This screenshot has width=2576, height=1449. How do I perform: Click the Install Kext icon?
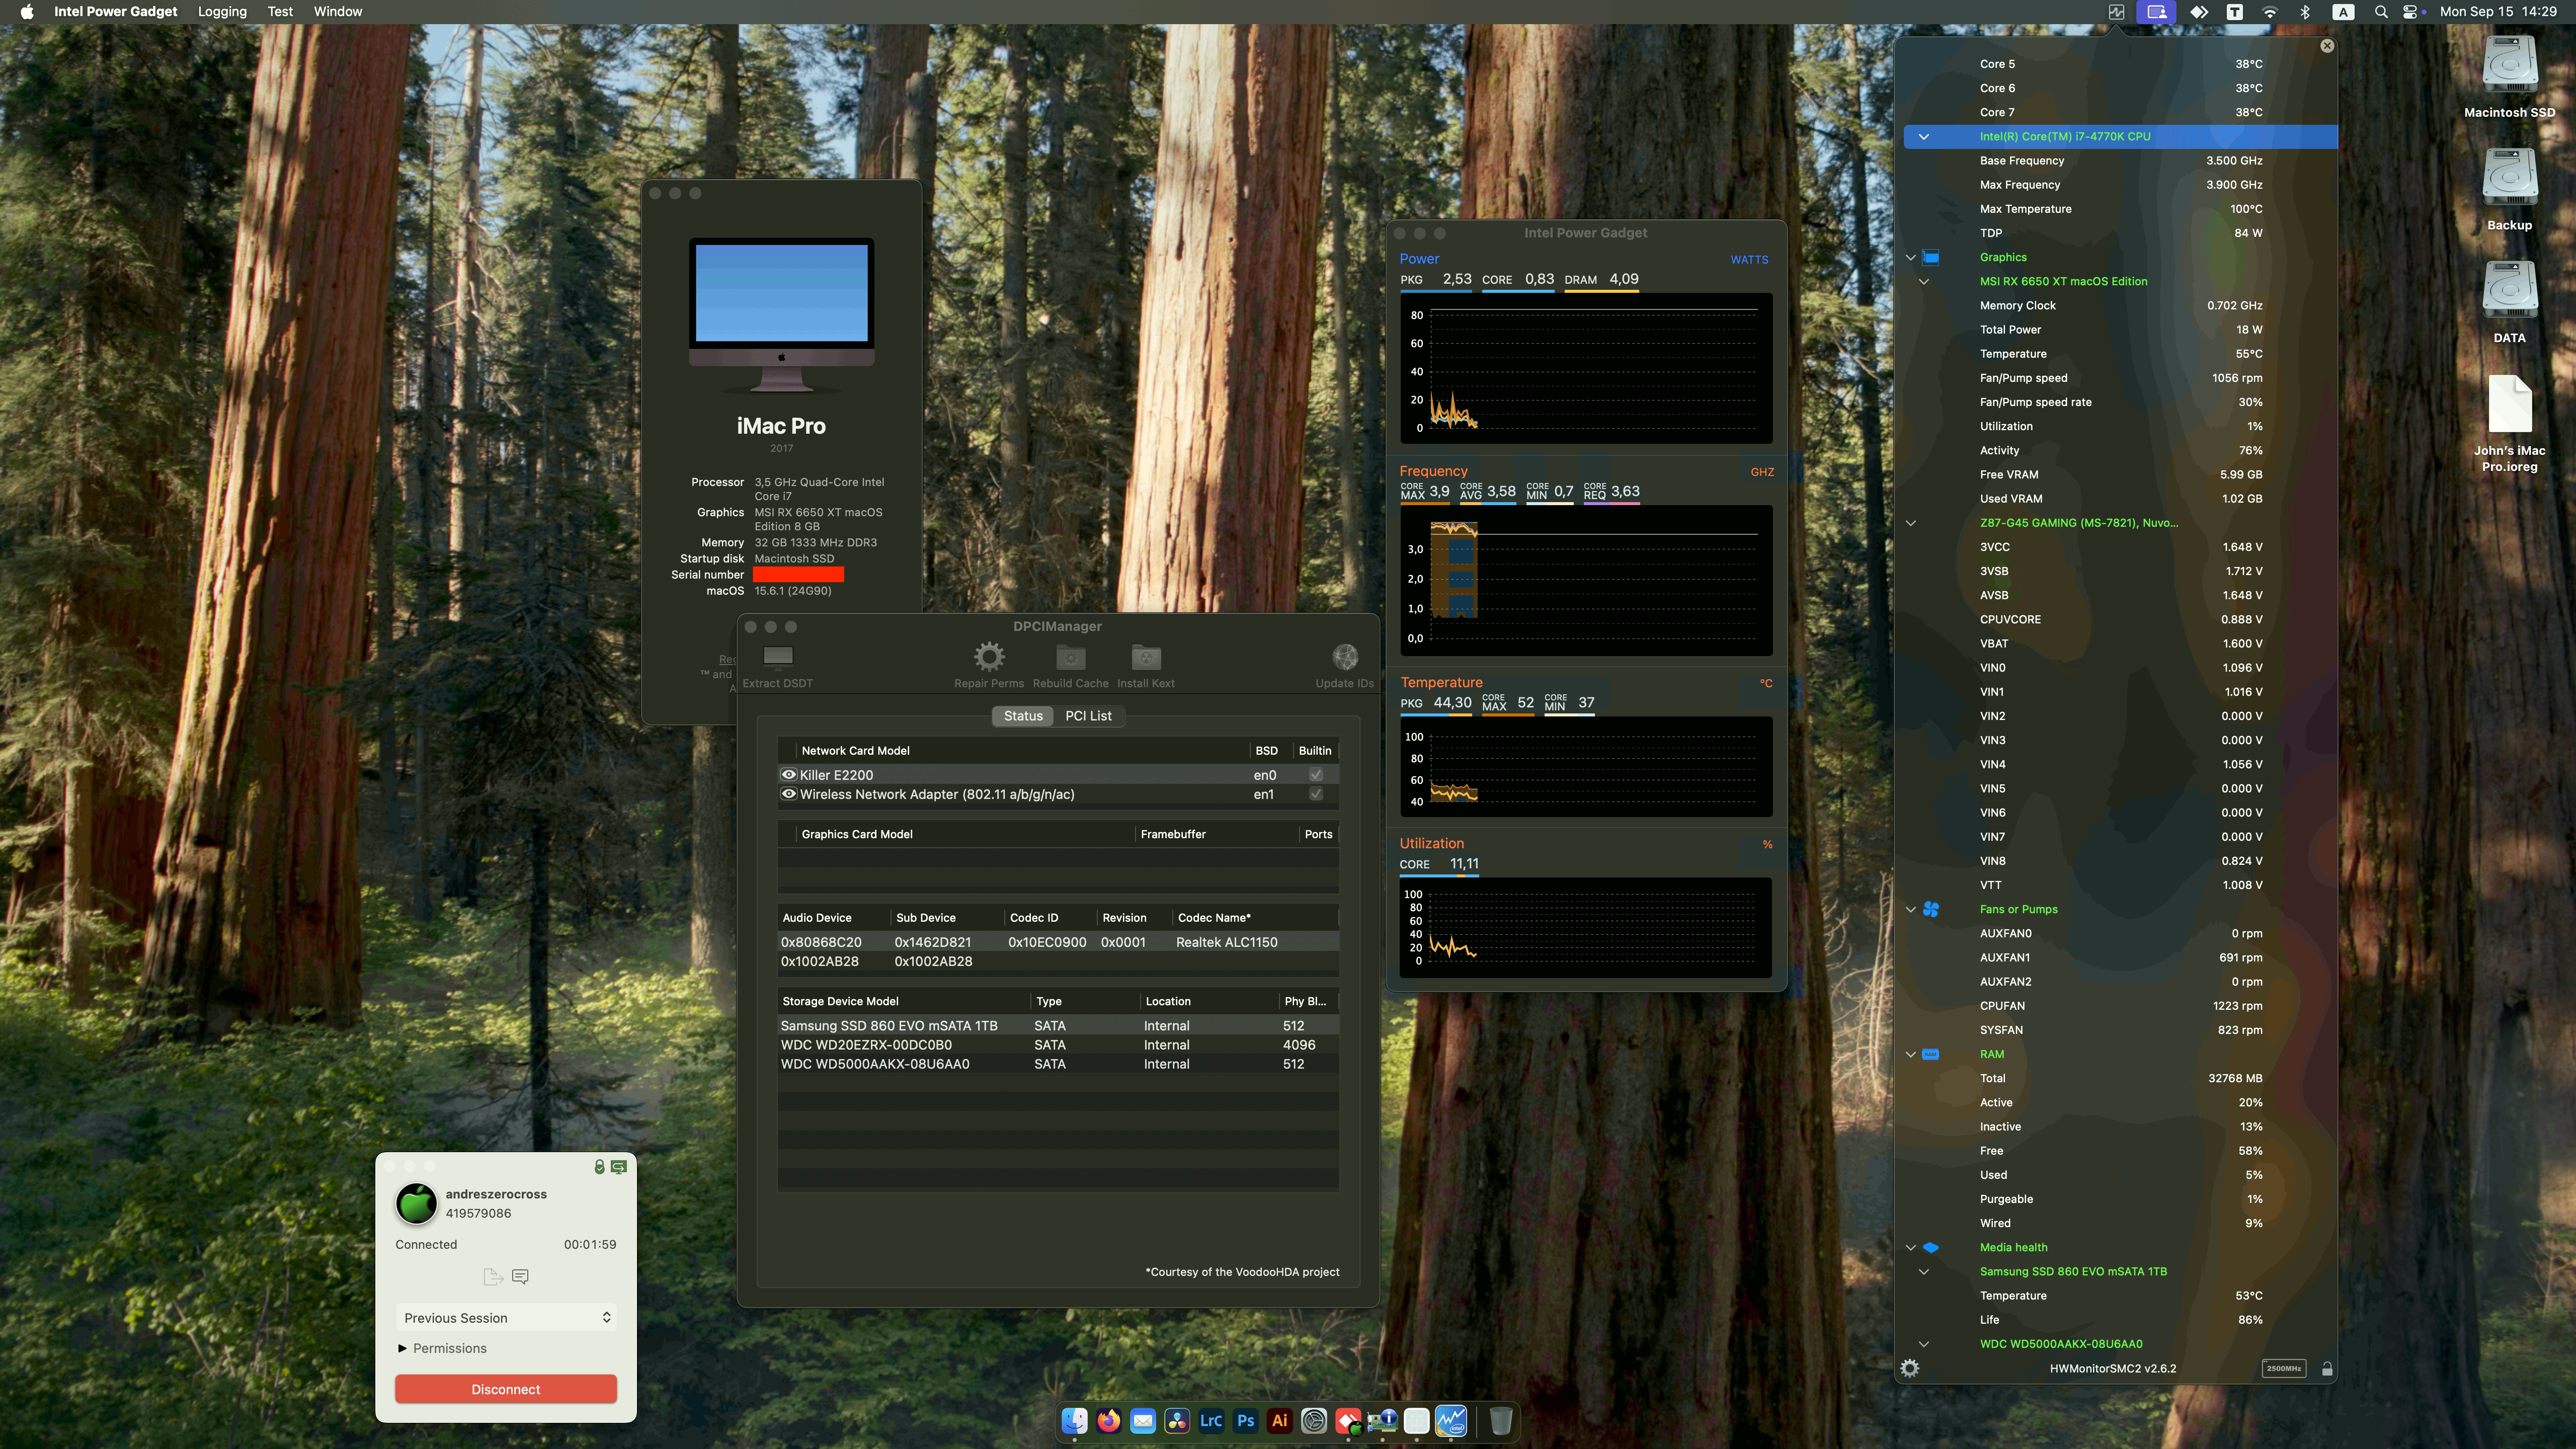pyautogui.click(x=1145, y=657)
